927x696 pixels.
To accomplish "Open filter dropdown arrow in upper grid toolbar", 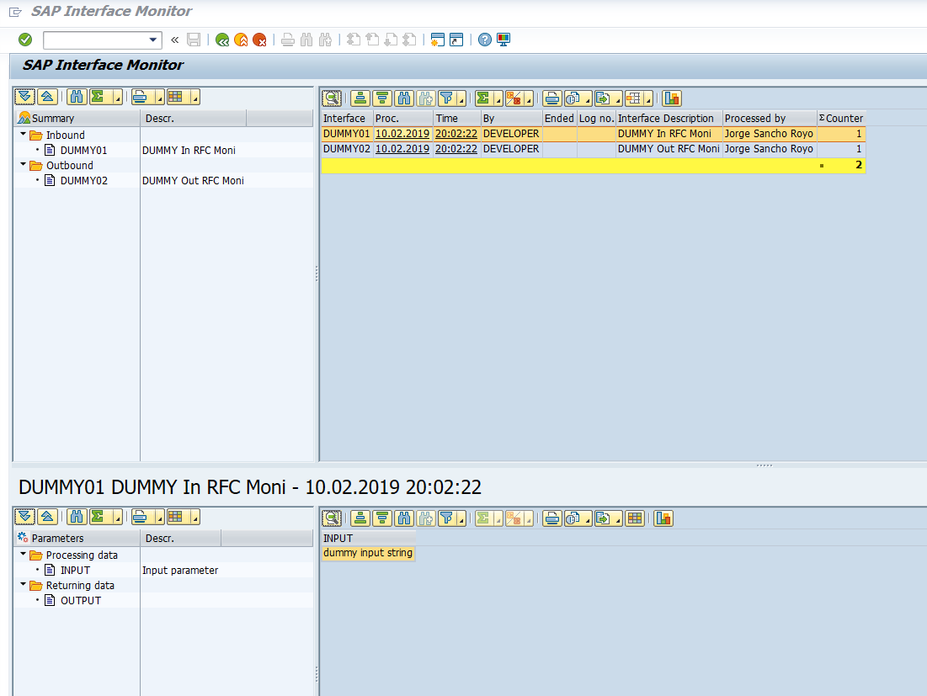I will click(461, 100).
